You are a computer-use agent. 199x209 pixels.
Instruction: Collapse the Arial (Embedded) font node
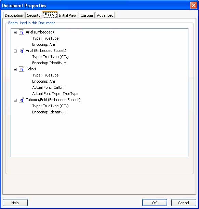click(x=15, y=32)
